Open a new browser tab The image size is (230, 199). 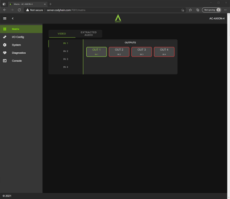click(x=51, y=4)
